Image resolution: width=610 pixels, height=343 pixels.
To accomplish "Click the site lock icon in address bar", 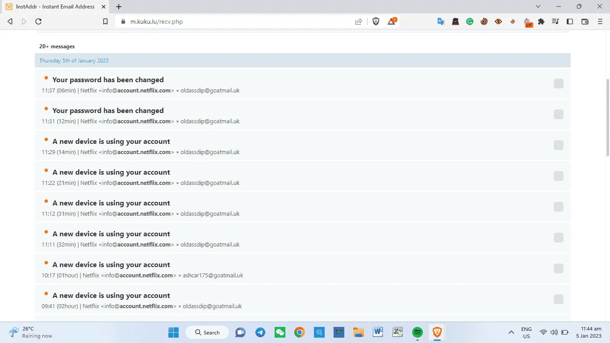I will (x=123, y=21).
